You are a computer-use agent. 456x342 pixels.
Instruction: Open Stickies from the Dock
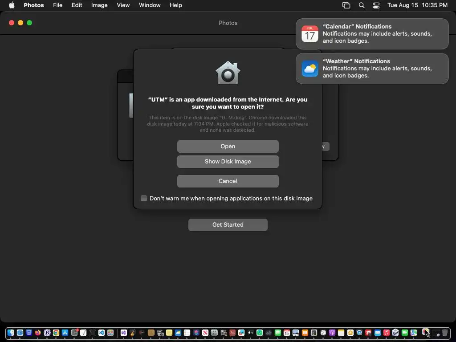point(169,333)
